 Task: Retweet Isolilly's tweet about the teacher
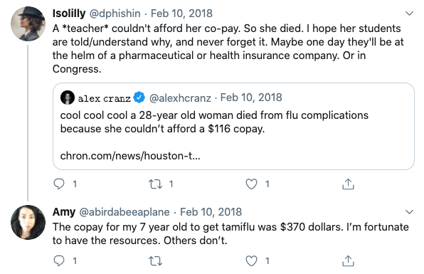(x=156, y=184)
